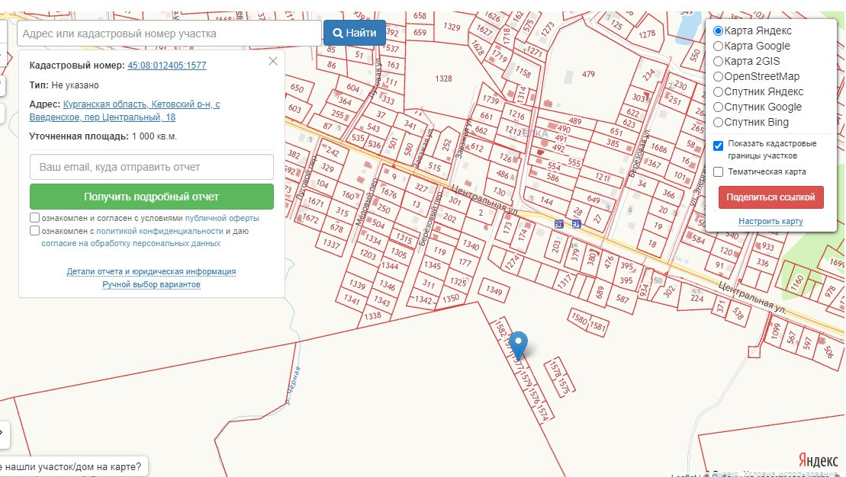
Task: Click the Найти search button
Action: [x=355, y=33]
